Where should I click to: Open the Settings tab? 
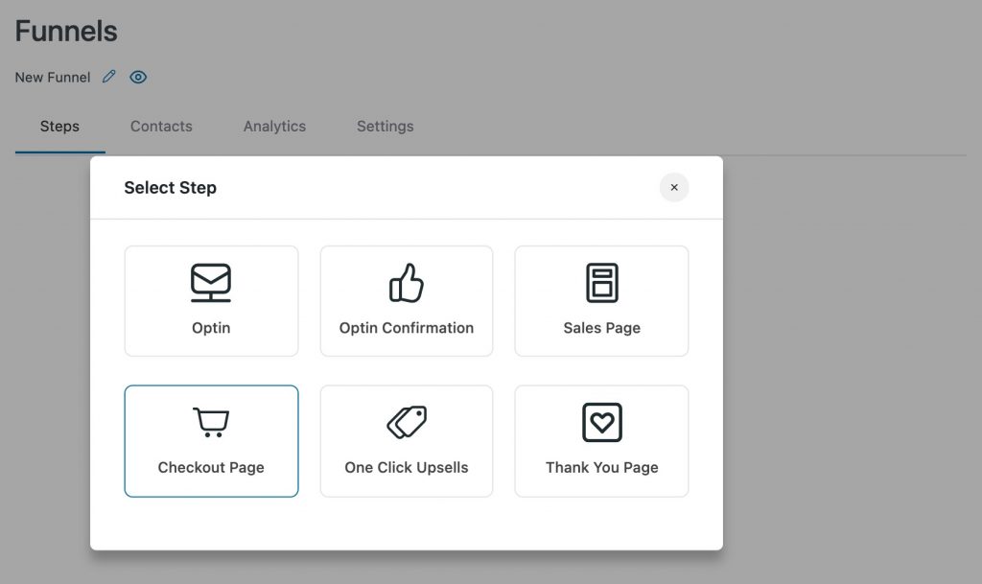386,127
